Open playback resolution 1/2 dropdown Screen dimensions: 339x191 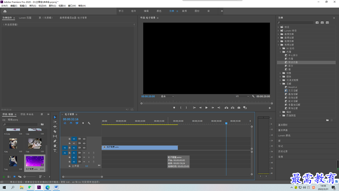[x=242, y=96]
